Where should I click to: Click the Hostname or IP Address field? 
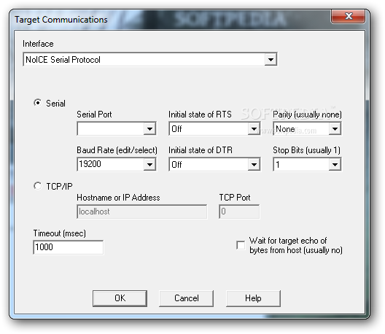142,211
